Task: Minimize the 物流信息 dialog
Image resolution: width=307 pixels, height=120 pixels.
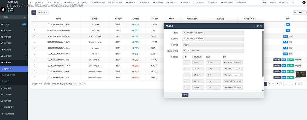Action: point(254,26)
